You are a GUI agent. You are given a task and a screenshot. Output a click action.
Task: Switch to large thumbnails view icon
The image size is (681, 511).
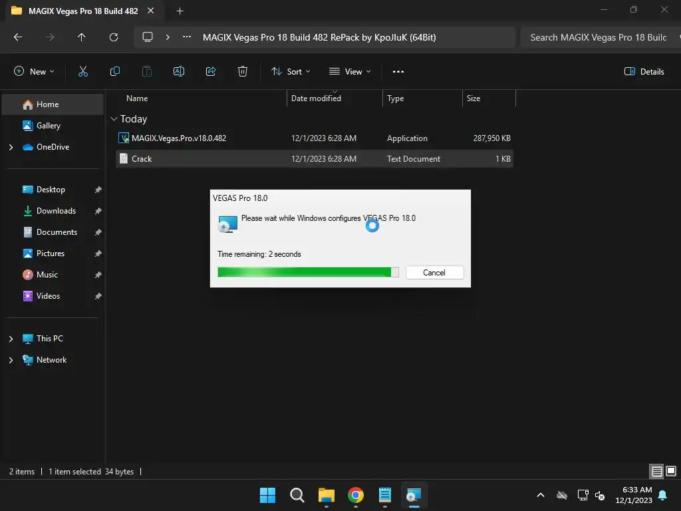coord(671,471)
